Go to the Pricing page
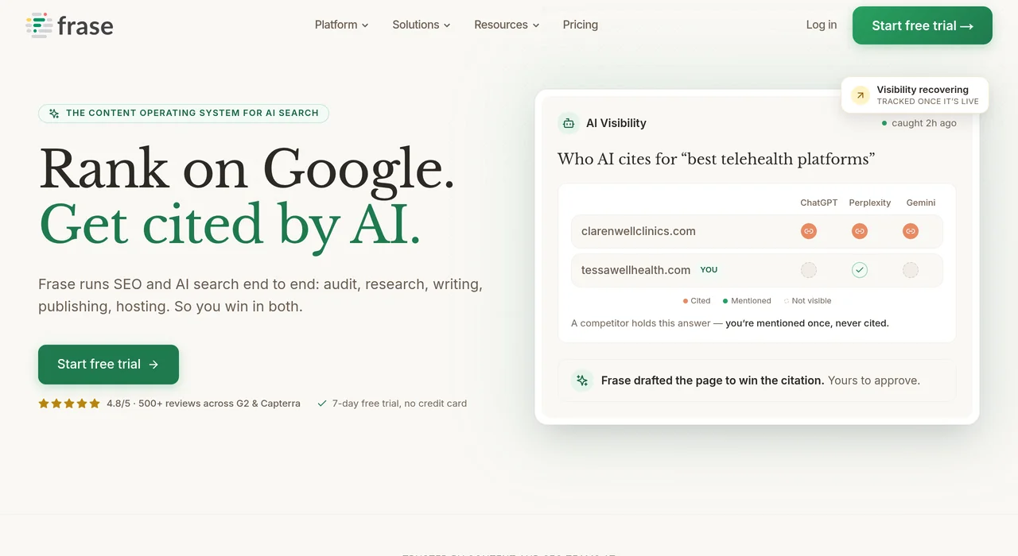The width and height of the screenshot is (1018, 556). click(581, 25)
